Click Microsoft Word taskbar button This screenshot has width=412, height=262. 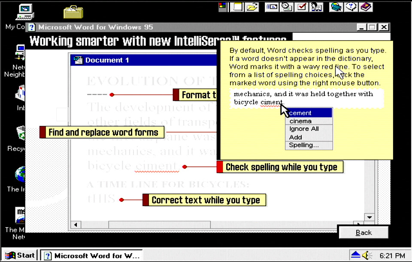click(x=91, y=256)
